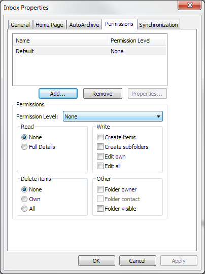The width and height of the screenshot is (205, 274).
Task: Confirm with the OK button
Action: coord(96,261)
